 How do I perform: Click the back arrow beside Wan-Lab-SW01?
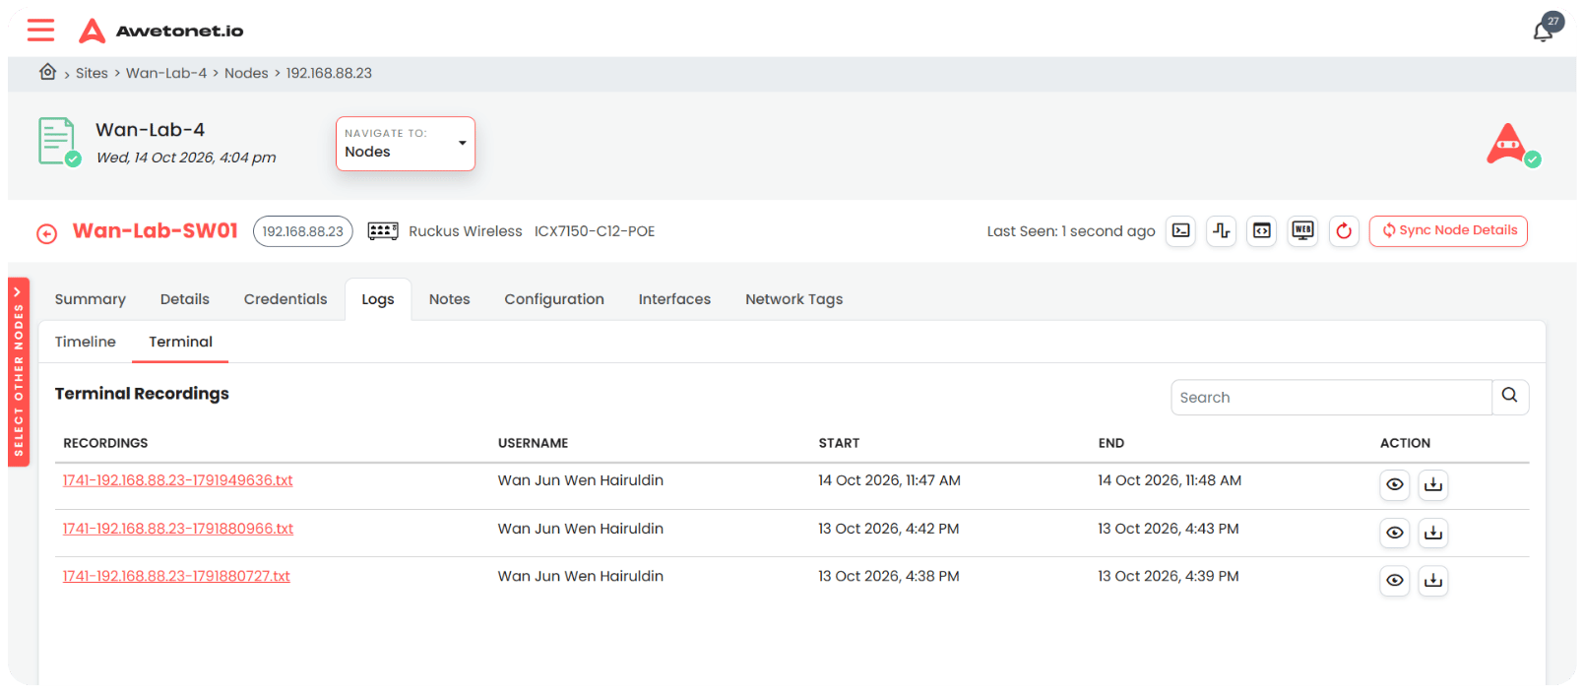coord(47,233)
